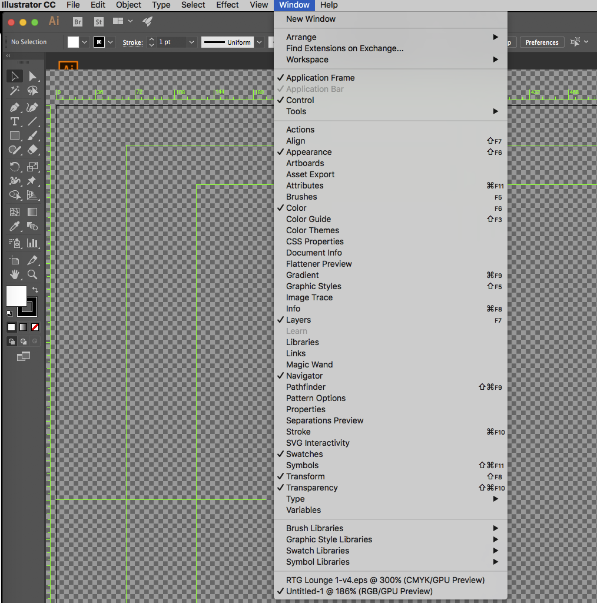
Task: Expand the Symbol Libraries submenu
Action: [390, 562]
